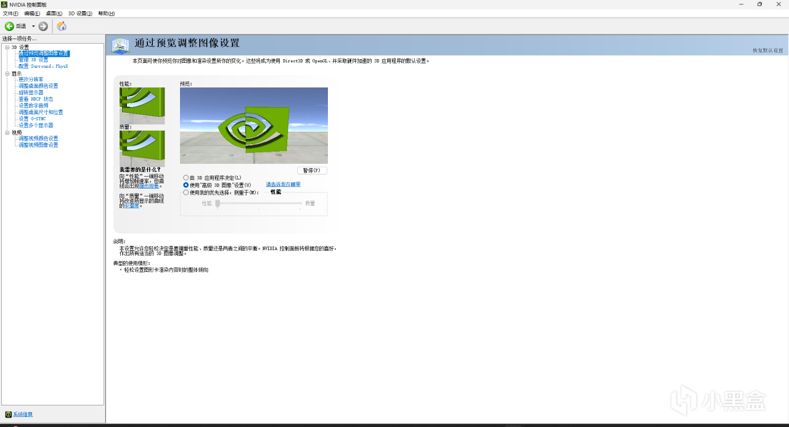Click the large 3D NVIDIA logo preview
789x427 pixels.
(254, 126)
